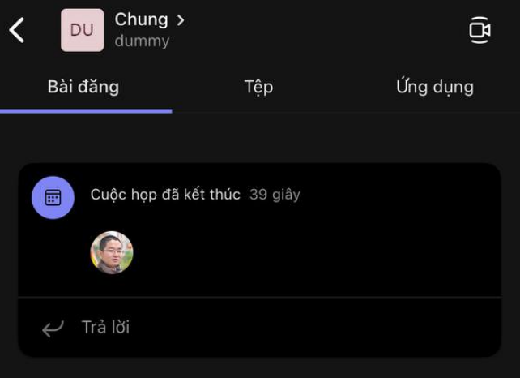The image size is (520, 378).
Task: Start a video meeting in channel
Action: tap(480, 30)
